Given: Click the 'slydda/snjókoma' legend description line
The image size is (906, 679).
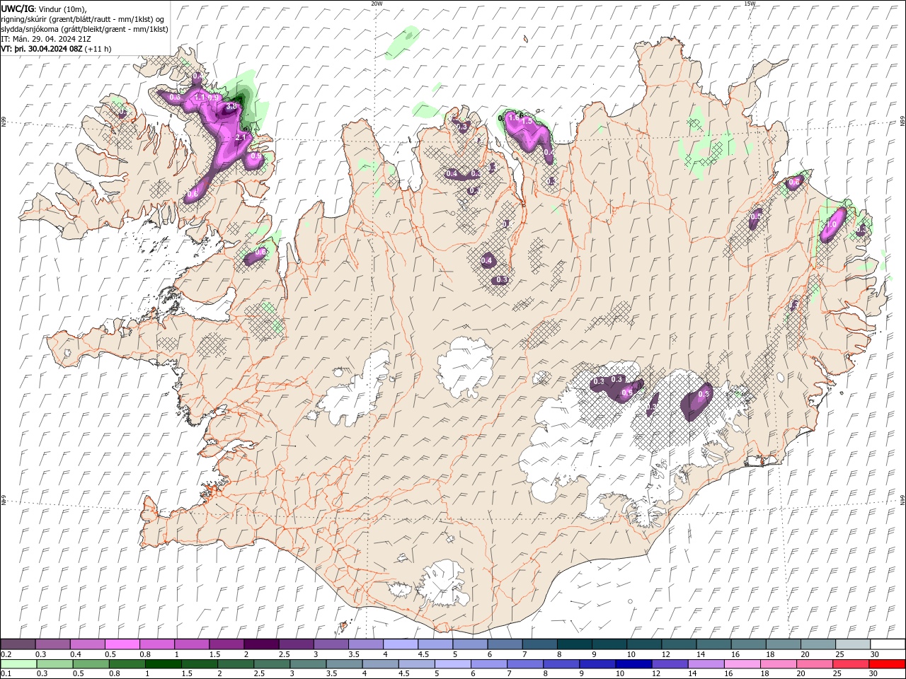Looking at the screenshot, I should [x=85, y=29].
